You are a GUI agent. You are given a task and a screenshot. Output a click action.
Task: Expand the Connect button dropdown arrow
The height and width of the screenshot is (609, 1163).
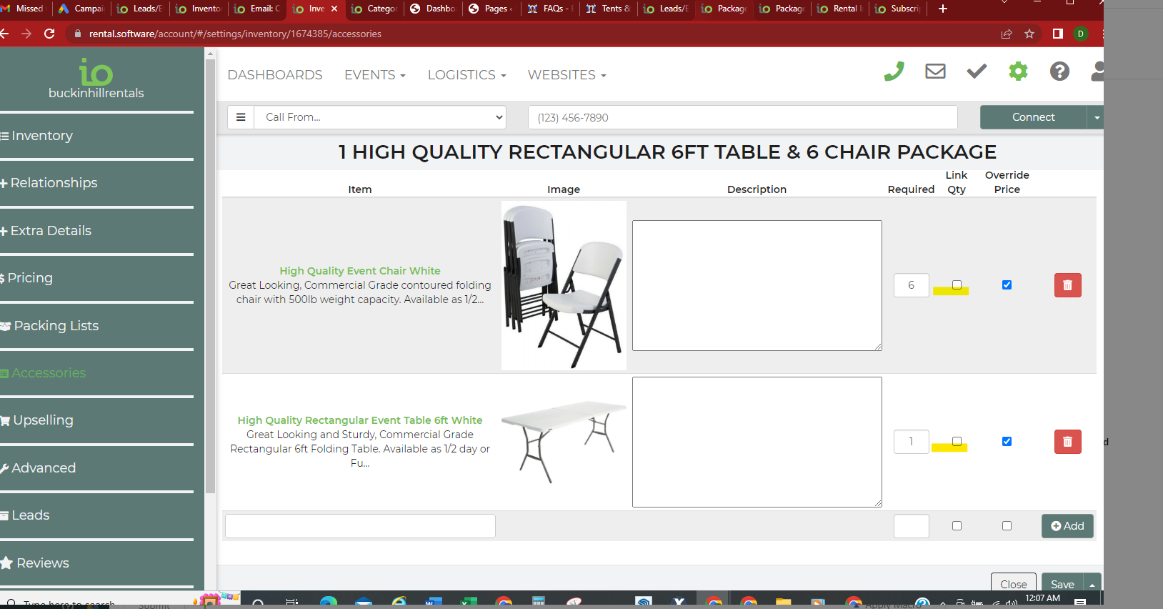1097,117
